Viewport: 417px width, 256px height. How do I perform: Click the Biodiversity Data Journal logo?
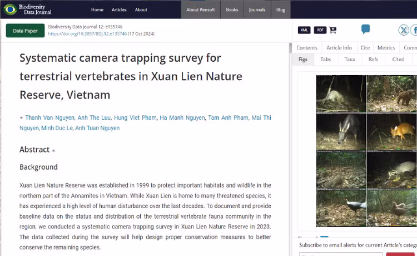[28, 9]
